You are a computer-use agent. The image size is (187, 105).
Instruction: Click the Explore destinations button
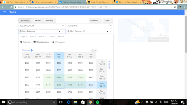[x=159, y=39]
